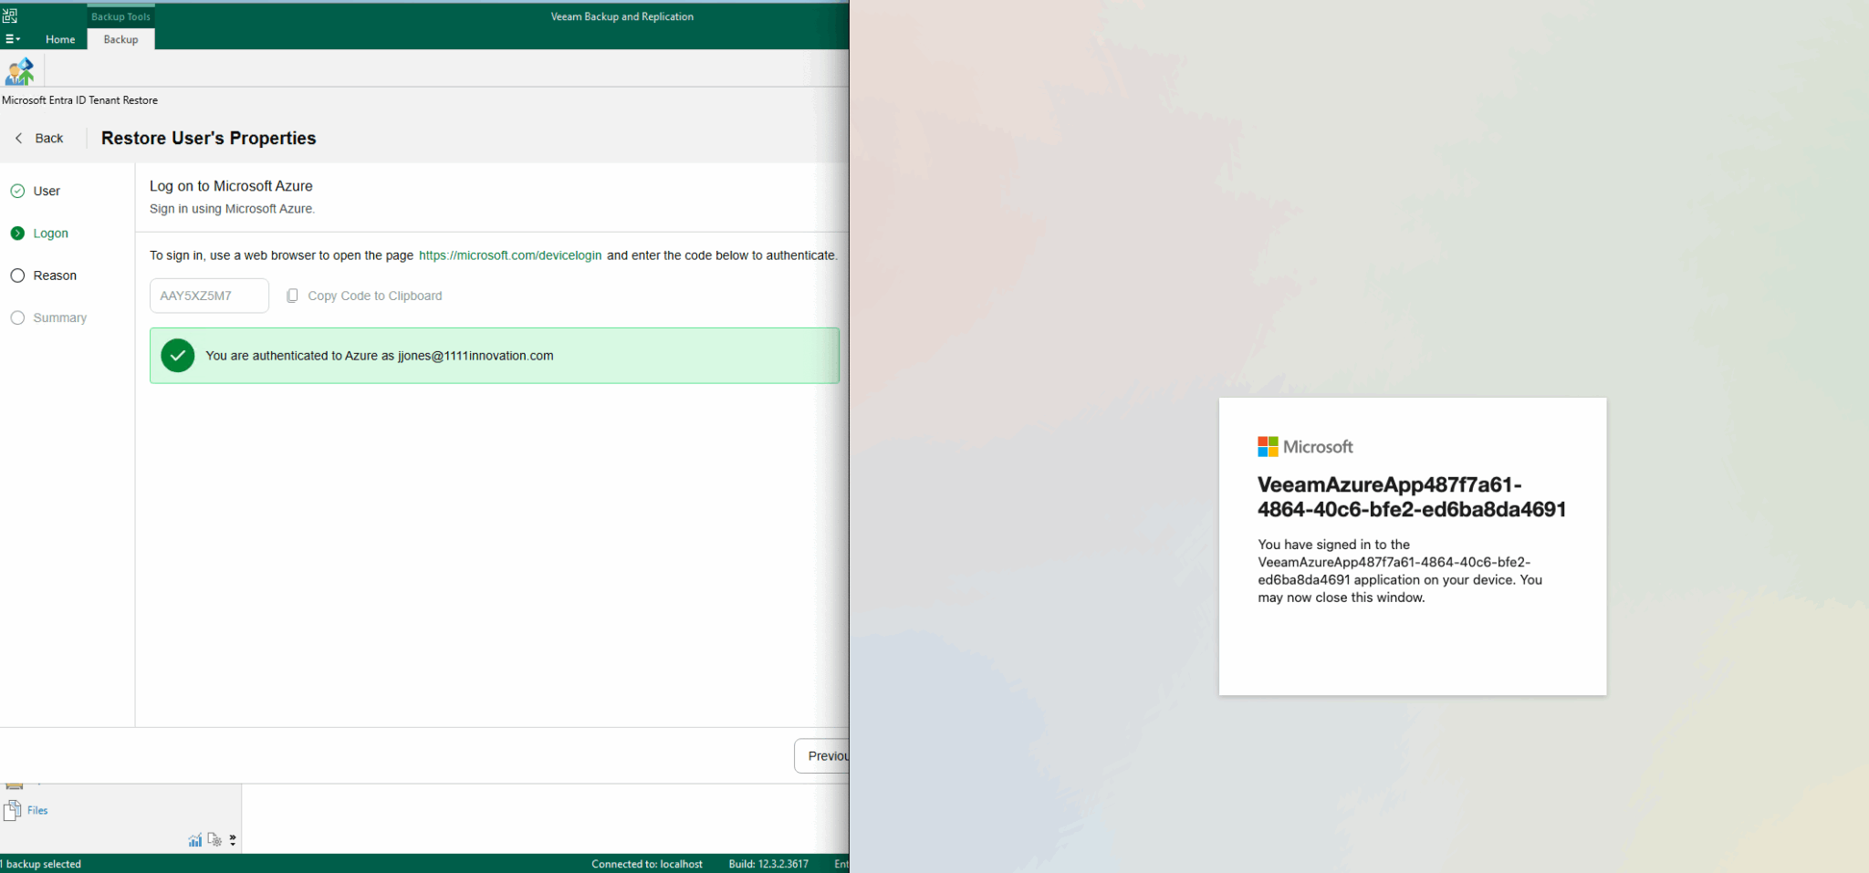Click the Microsoft logo in sign-in window
This screenshot has height=873, width=1869.
1305,447
